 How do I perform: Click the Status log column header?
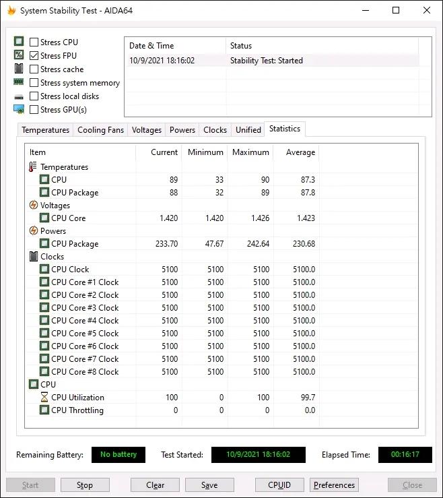322,46
